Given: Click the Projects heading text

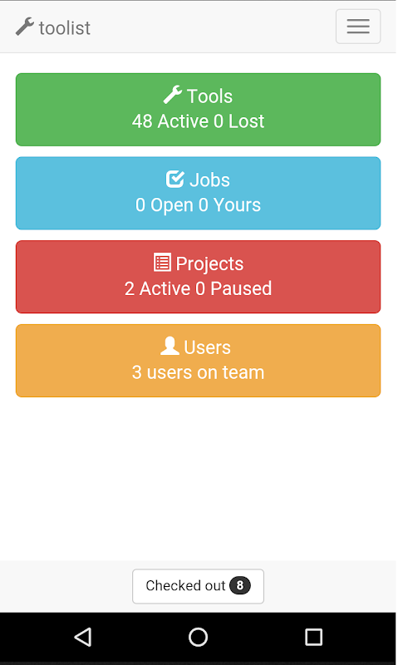Looking at the screenshot, I should pos(210,264).
